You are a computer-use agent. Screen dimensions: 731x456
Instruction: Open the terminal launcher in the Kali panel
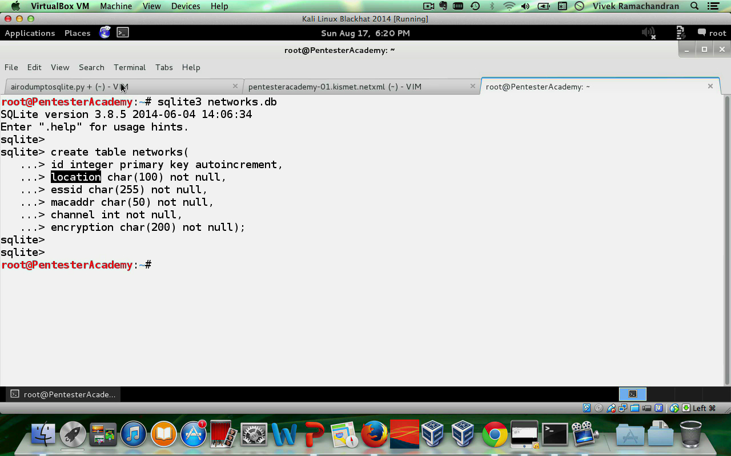click(x=123, y=32)
